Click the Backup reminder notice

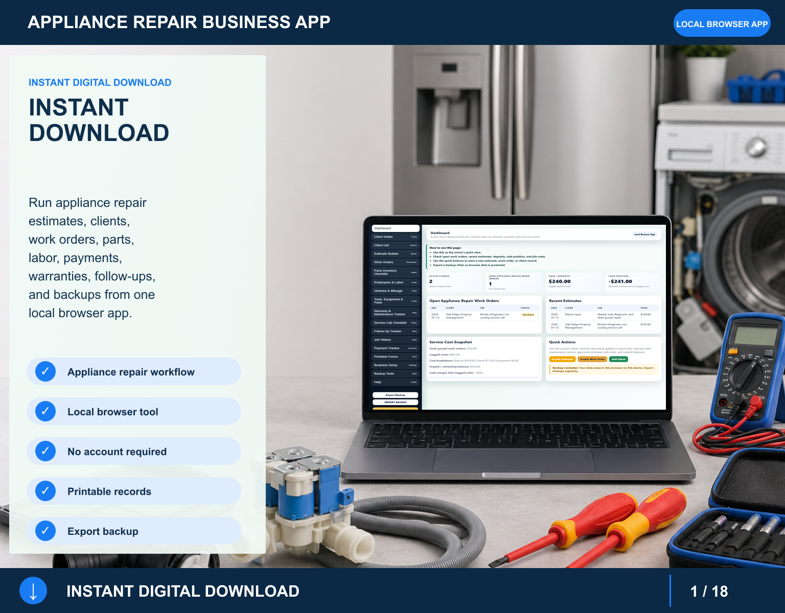[x=604, y=369]
